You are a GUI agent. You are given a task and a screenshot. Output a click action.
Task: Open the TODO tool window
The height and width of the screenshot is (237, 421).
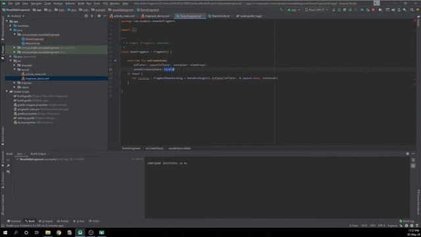coord(94,221)
